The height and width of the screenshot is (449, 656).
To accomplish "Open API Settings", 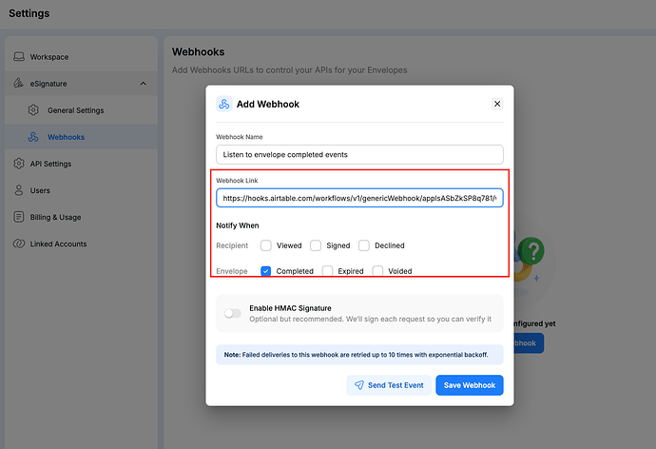I will pyautogui.click(x=81, y=164).
